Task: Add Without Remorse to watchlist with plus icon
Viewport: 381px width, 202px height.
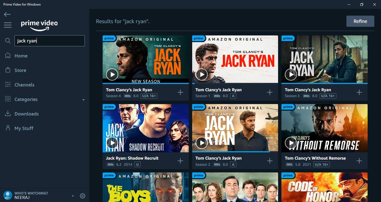Action: [x=359, y=161]
